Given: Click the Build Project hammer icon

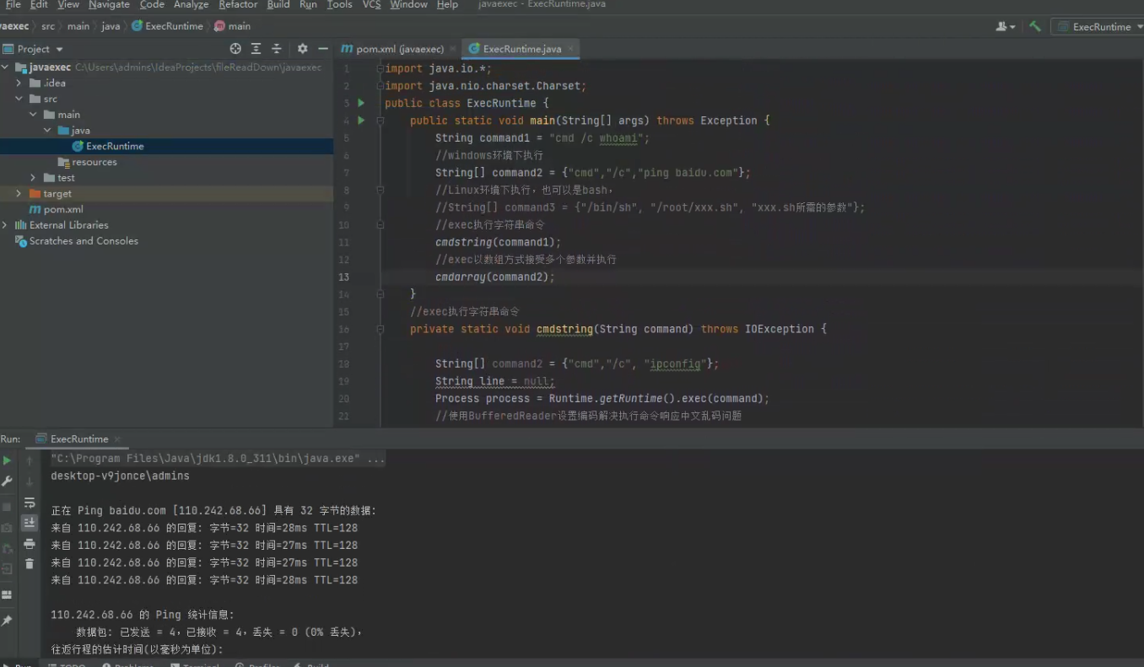Looking at the screenshot, I should coord(1034,26).
